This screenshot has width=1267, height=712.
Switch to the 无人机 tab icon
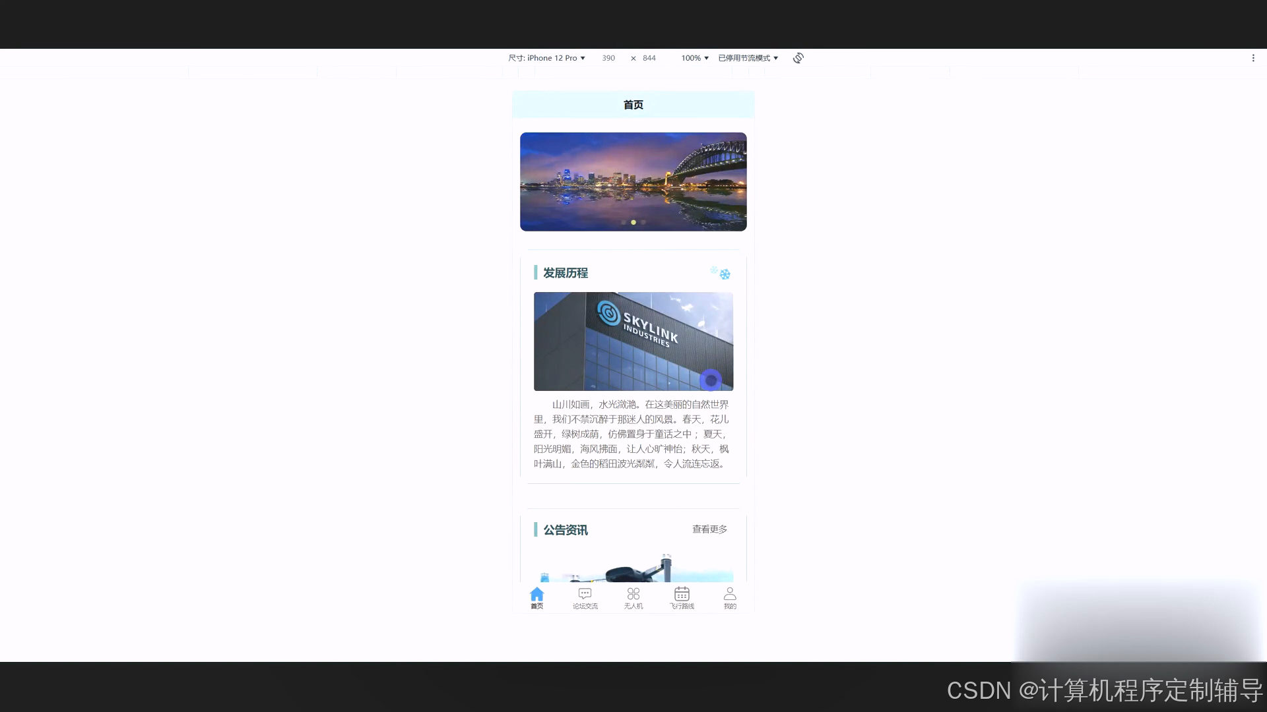point(633,595)
